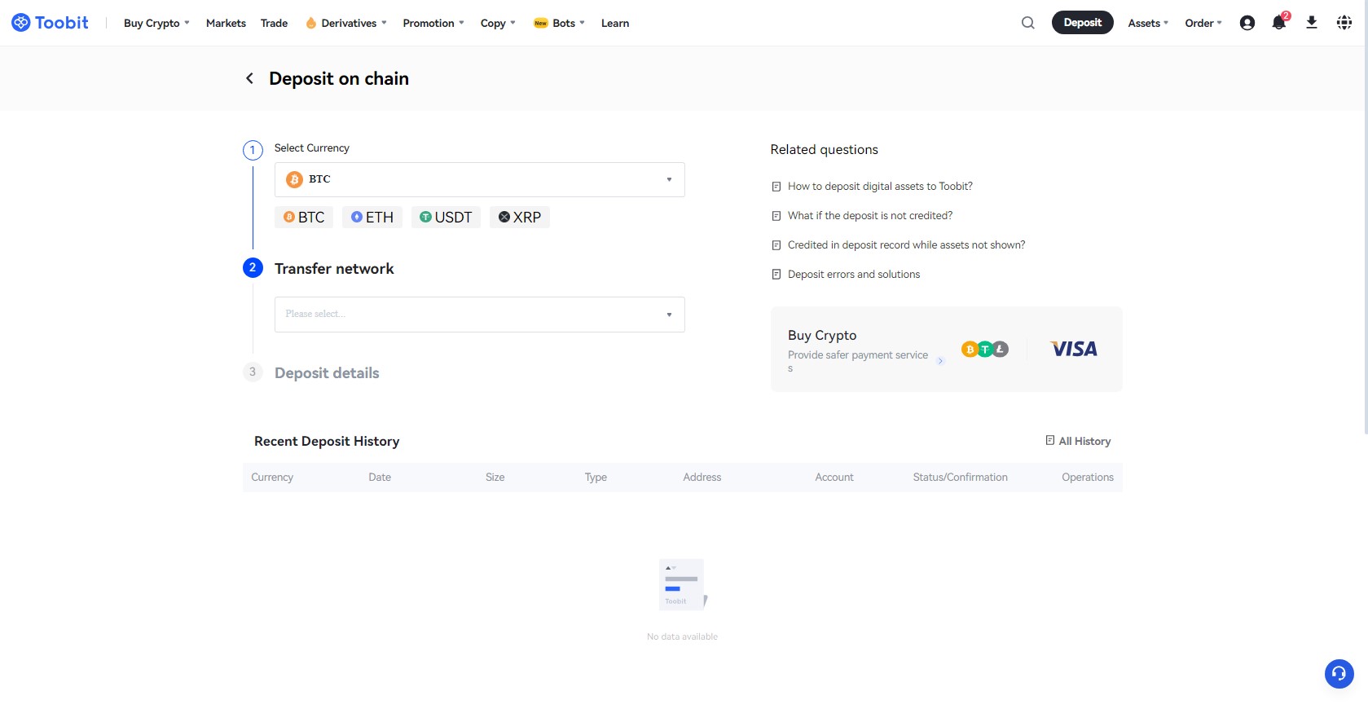Open notifications bell icon

(x=1279, y=23)
